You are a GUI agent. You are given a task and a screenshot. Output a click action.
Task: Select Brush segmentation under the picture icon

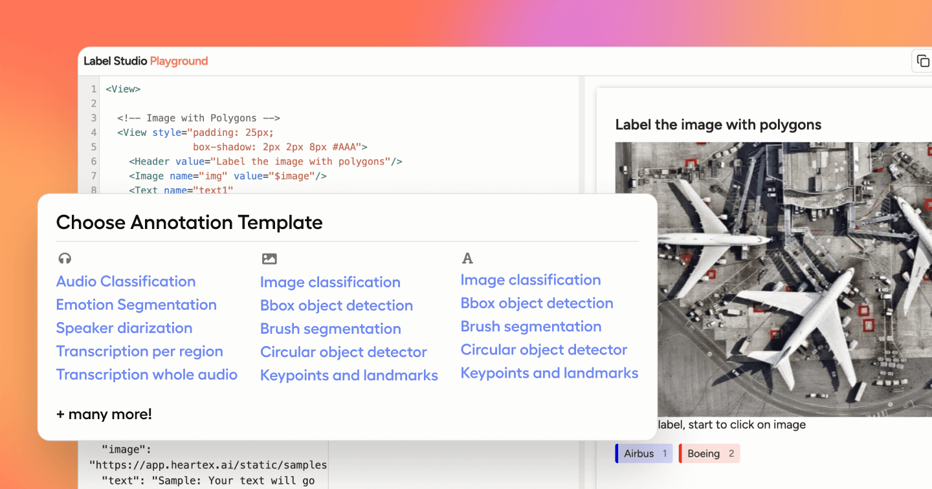click(x=331, y=329)
